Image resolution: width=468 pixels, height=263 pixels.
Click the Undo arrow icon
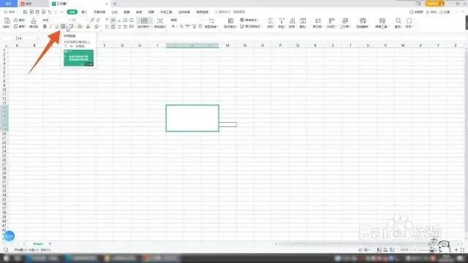tap(50, 12)
